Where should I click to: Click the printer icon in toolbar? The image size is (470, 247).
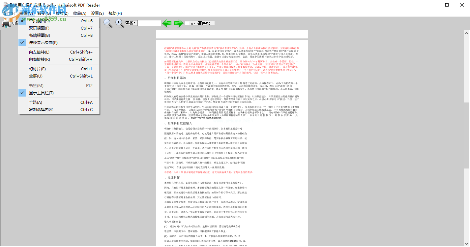[6, 23]
